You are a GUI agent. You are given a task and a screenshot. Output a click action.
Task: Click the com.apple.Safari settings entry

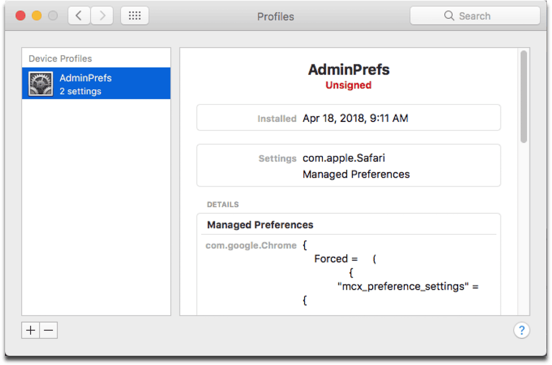(344, 158)
